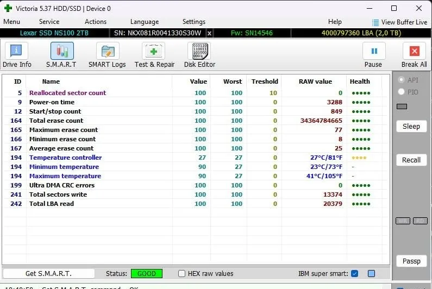Click the Health column header
The image size is (432, 289).
pyautogui.click(x=360, y=81)
